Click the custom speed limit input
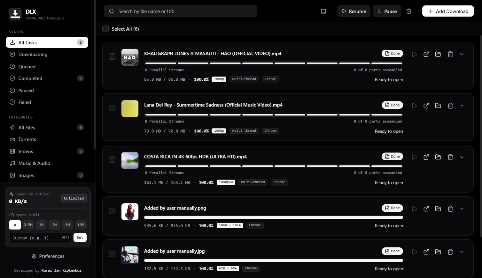 click(41, 238)
